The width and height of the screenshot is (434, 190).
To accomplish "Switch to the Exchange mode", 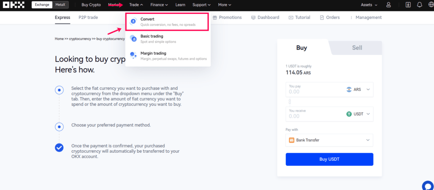I will pos(42,5).
